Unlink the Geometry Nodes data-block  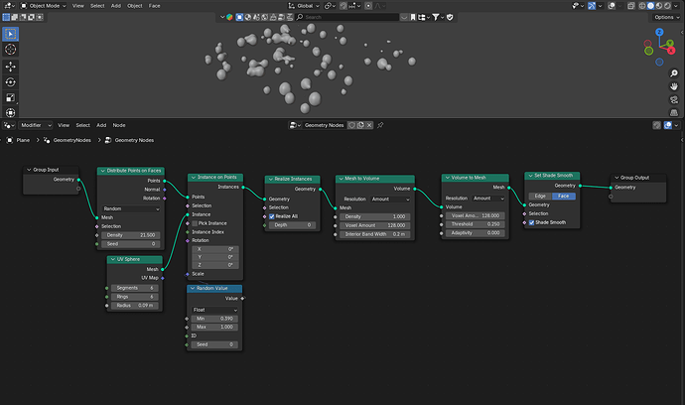click(369, 125)
